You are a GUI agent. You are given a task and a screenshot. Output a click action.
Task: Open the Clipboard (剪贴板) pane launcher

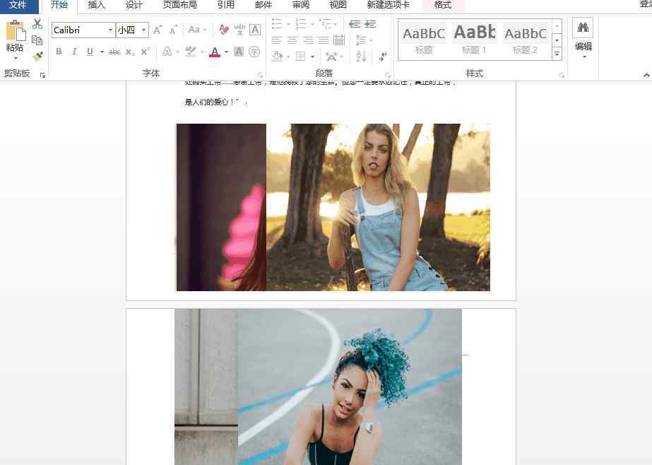(x=42, y=76)
